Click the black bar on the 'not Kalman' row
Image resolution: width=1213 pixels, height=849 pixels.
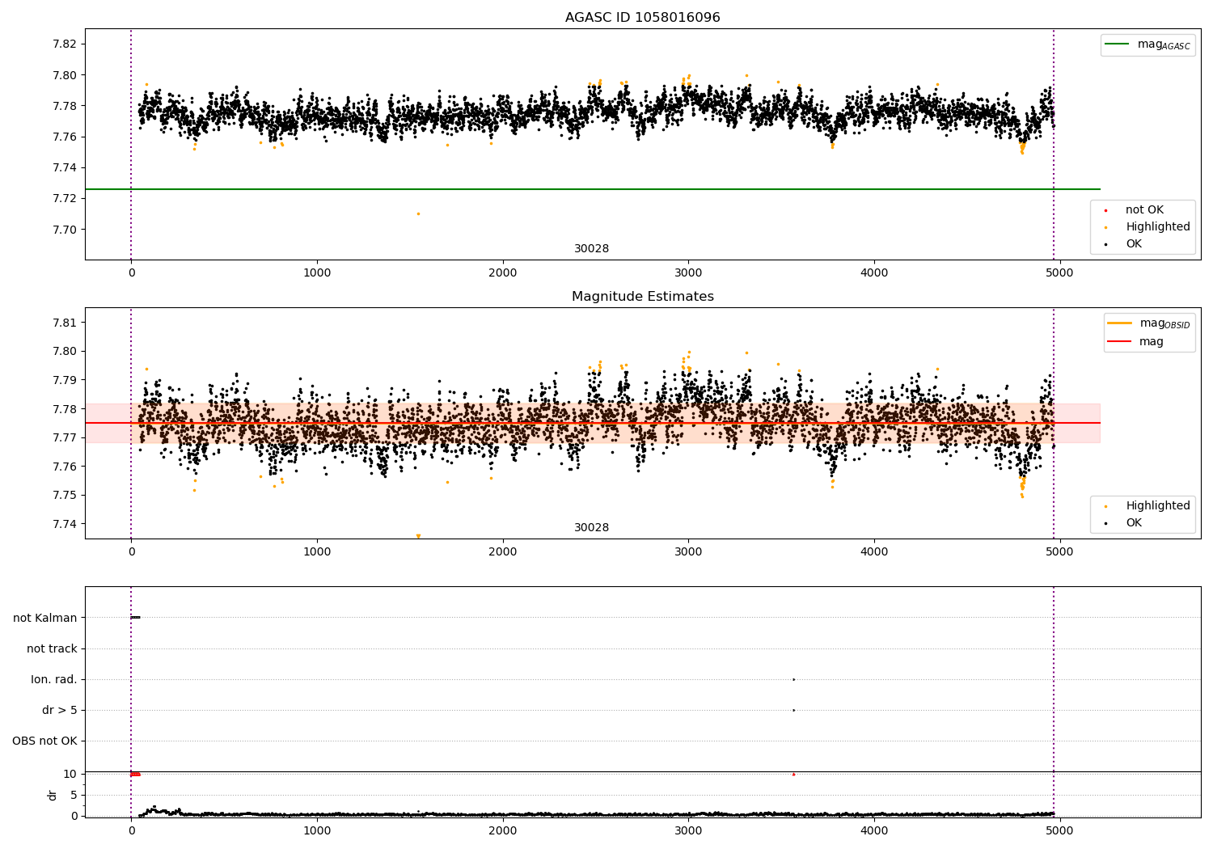point(136,618)
